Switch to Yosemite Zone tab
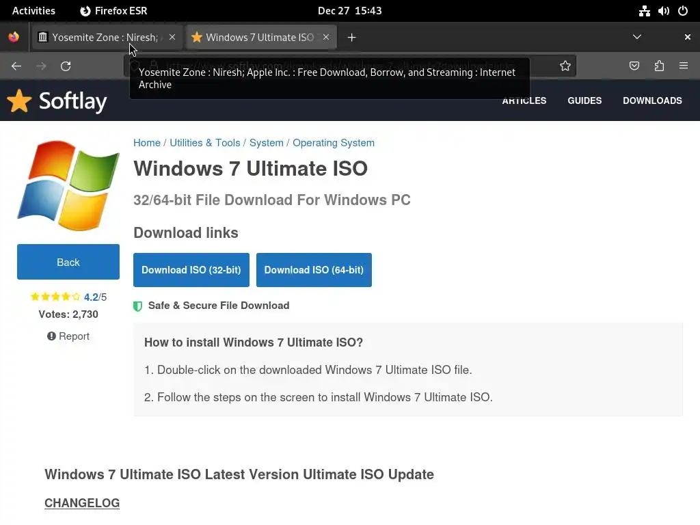 click(106, 38)
